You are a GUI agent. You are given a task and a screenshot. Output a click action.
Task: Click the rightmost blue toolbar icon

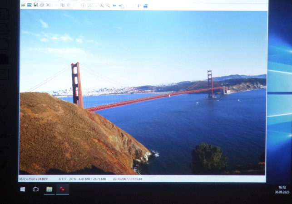145,6
